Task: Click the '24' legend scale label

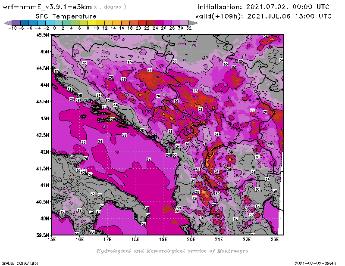Action: [155, 28]
